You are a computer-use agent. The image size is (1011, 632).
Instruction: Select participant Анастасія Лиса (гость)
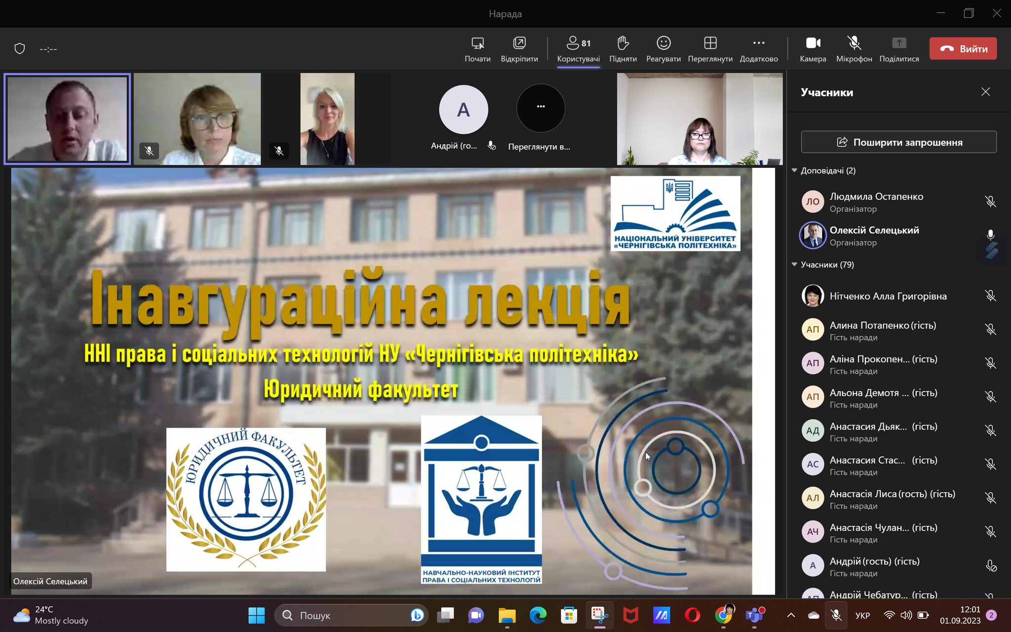pyautogui.click(x=898, y=498)
